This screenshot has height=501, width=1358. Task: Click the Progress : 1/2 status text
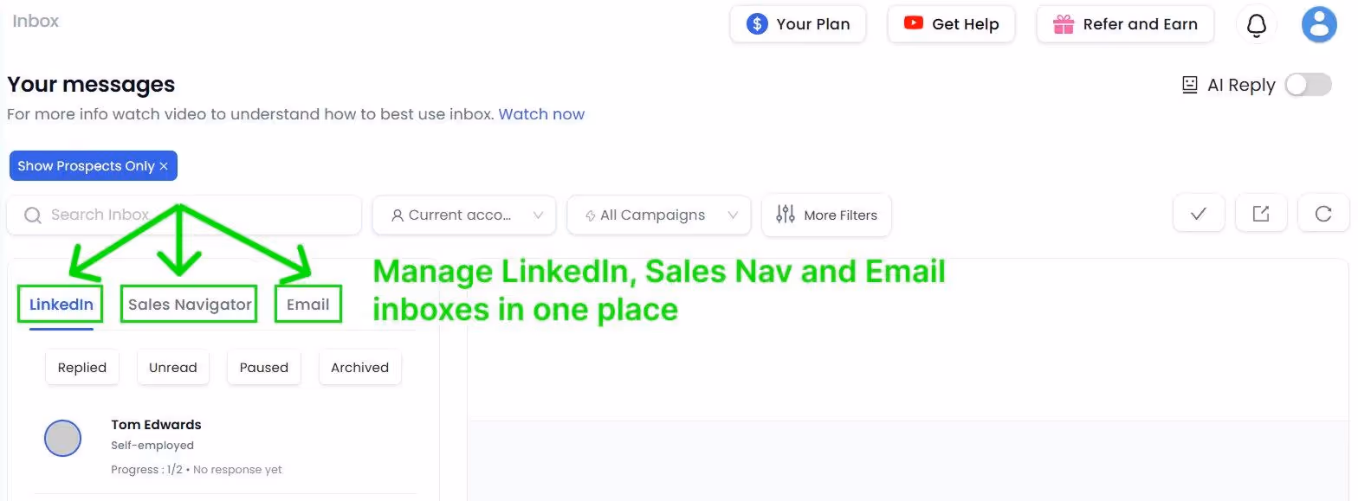(147, 470)
